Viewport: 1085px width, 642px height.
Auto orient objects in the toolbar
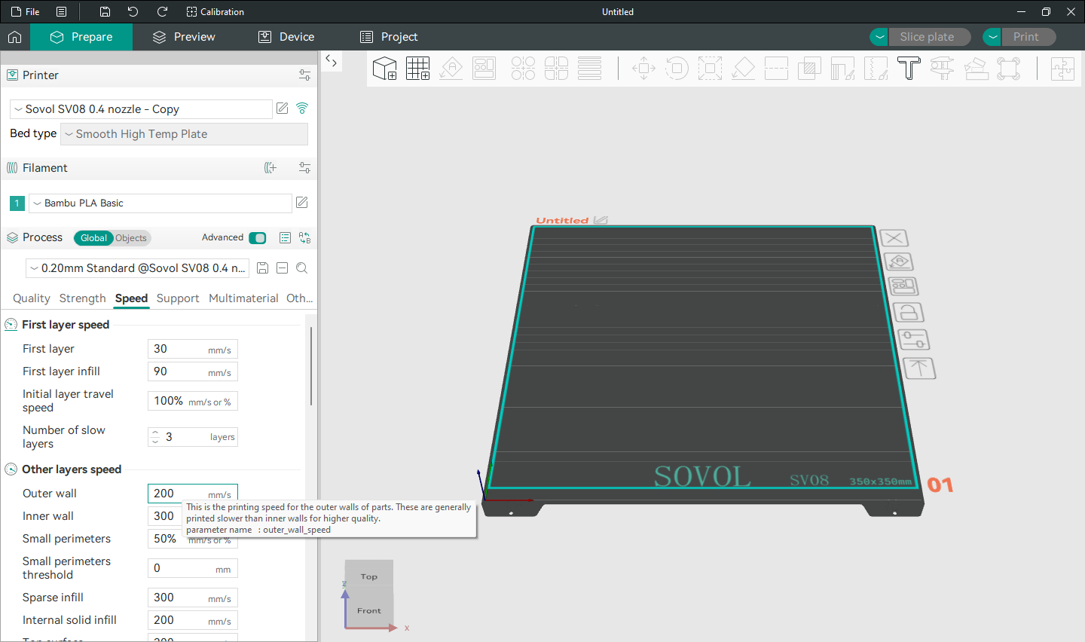point(451,69)
